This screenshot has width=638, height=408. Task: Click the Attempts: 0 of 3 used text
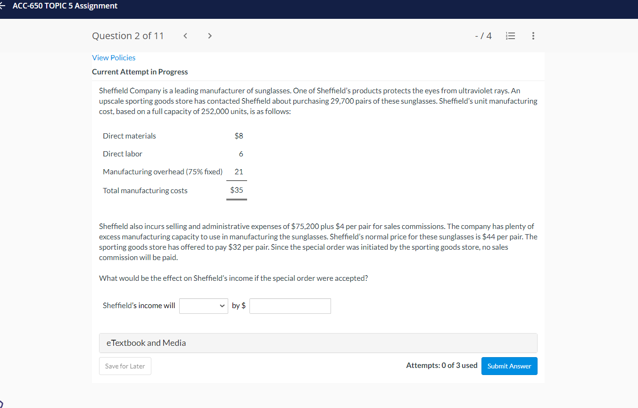[441, 365]
